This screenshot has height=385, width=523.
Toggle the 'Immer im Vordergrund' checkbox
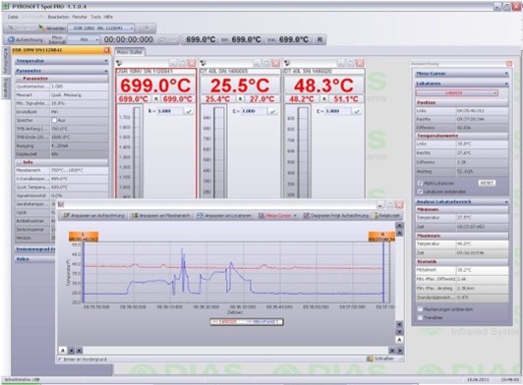pos(60,359)
